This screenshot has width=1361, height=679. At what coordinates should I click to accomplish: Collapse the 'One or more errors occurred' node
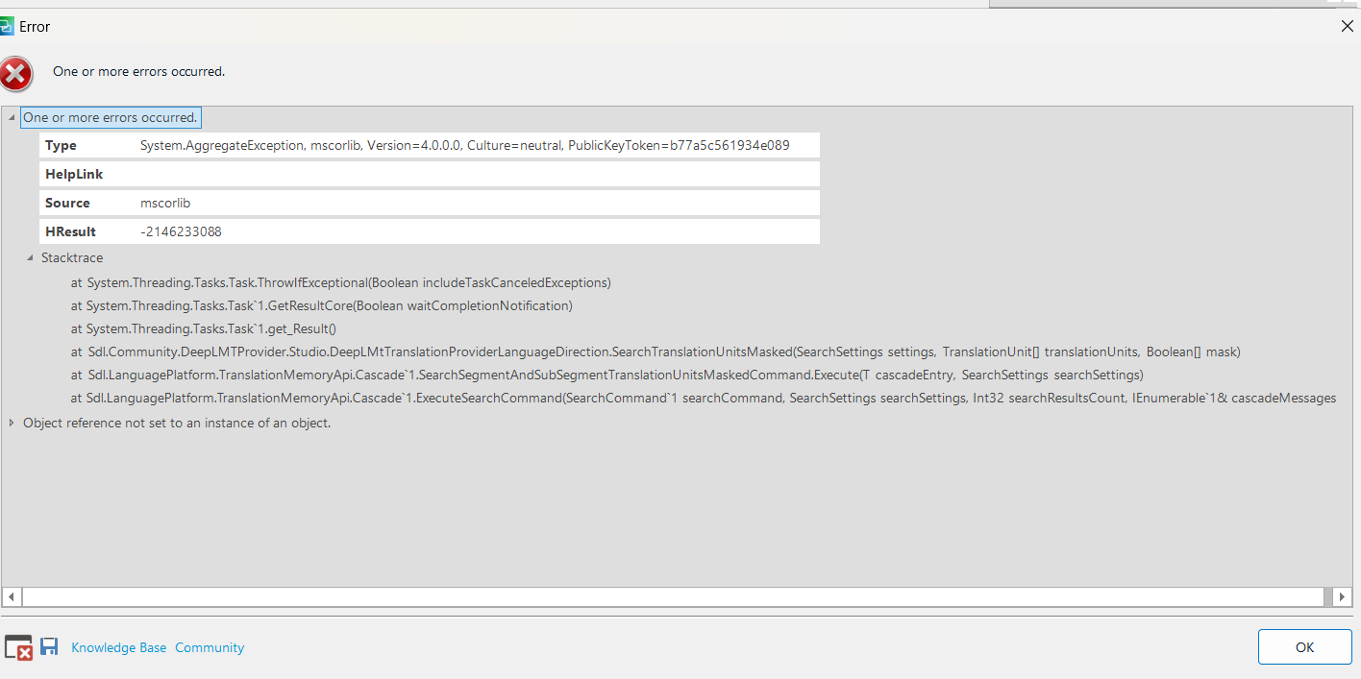tap(11, 116)
